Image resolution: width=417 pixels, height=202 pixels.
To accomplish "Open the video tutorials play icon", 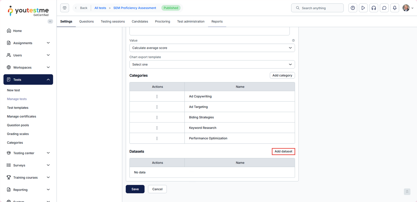I will coord(363,8).
